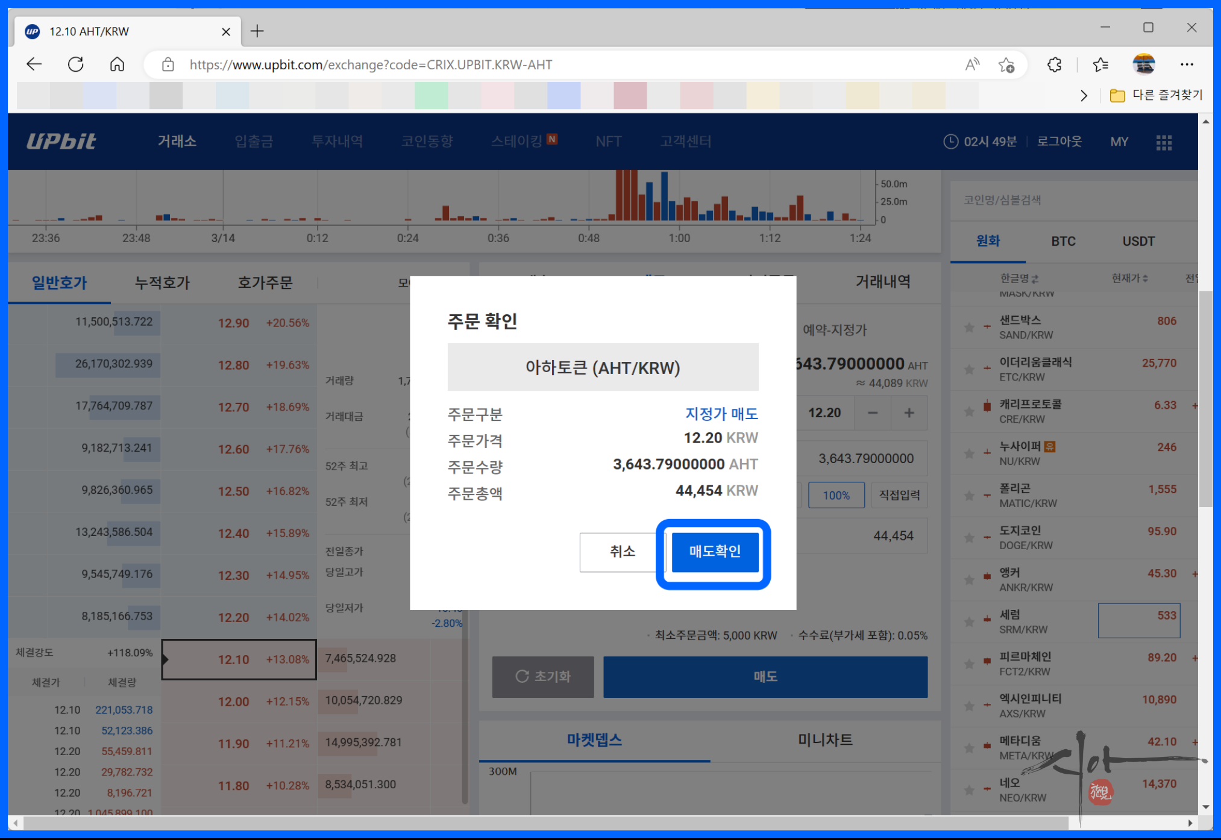Expand bookmarks bar overflow chevron
The image size is (1221, 840).
point(1084,95)
